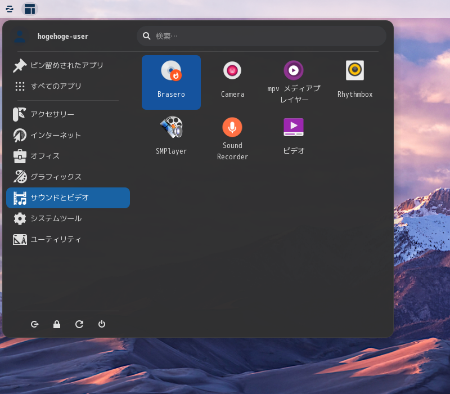The height and width of the screenshot is (394, 450).
Task: Click the Zorin menu logo in panel
Action: tap(10, 9)
